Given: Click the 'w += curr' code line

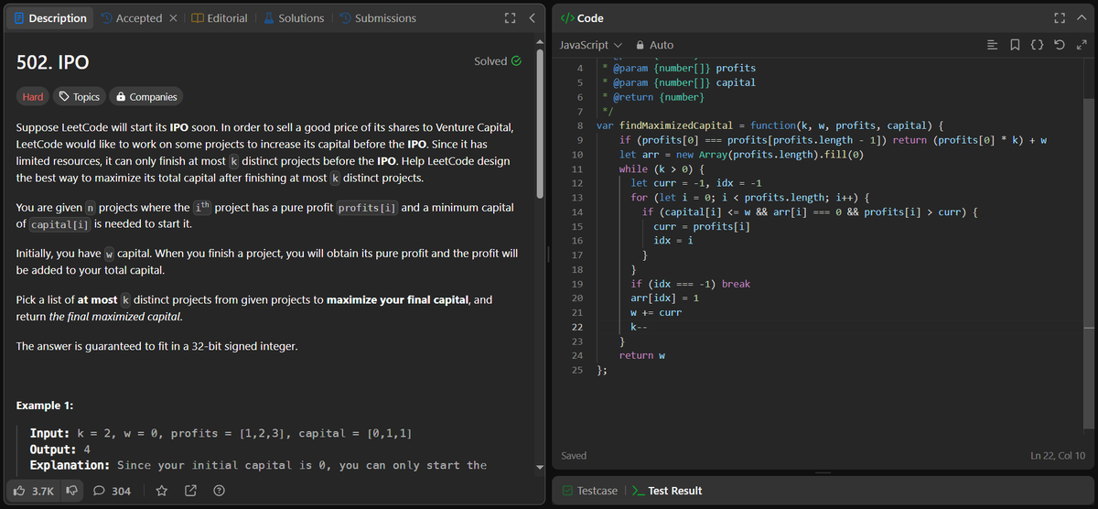Looking at the screenshot, I should click(656, 312).
